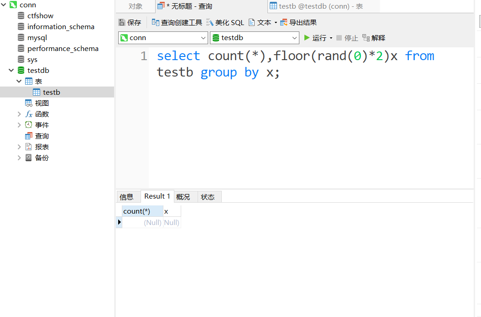
Task: Click the count(*) column header
Action: [142, 211]
